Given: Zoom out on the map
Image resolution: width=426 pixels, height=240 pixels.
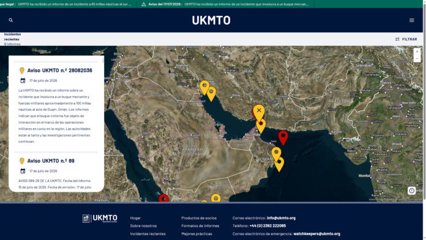Looking at the screenshot, I should (417, 59).
